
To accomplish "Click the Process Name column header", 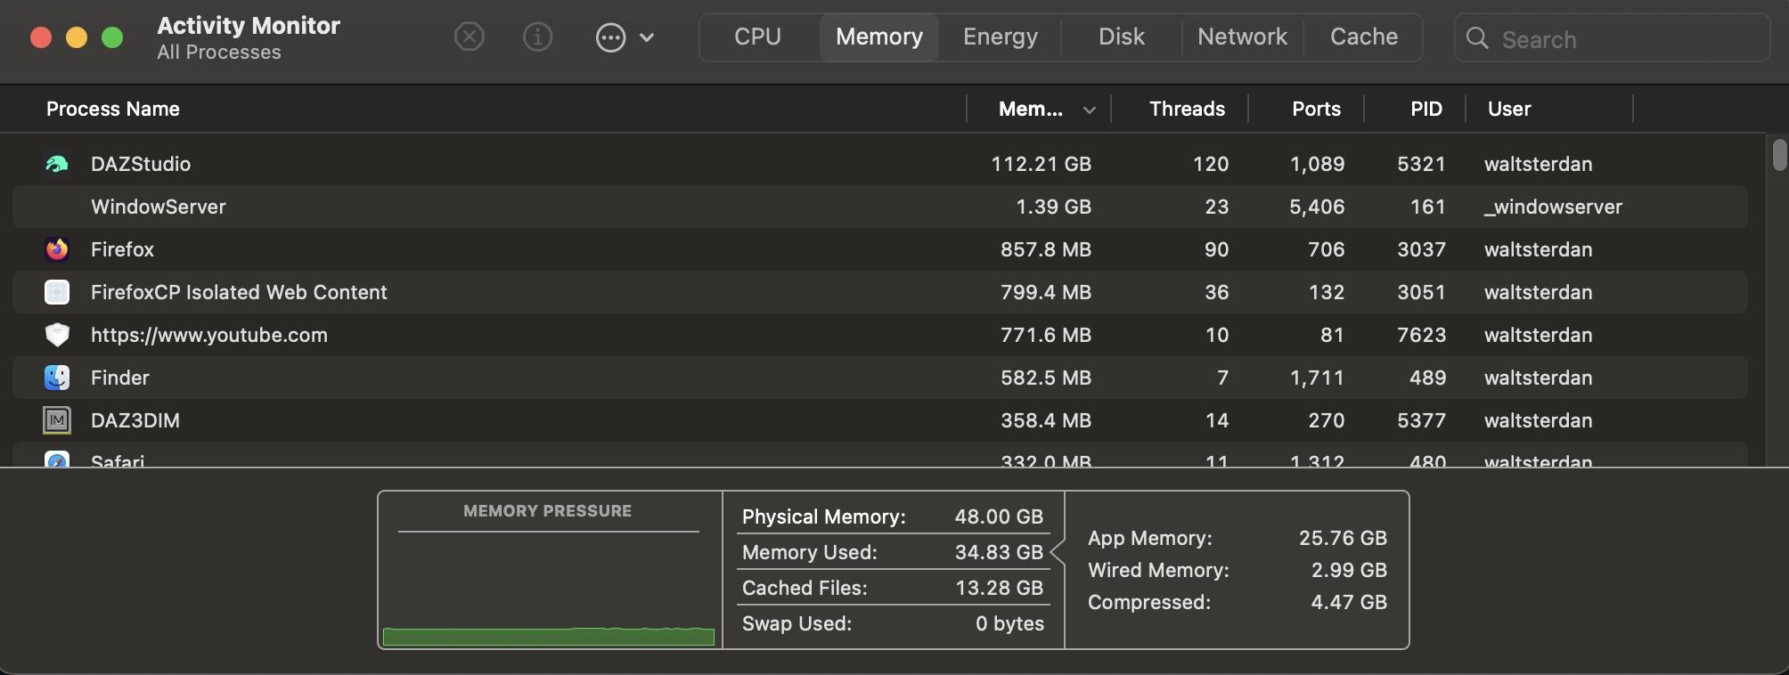I will point(113,110).
